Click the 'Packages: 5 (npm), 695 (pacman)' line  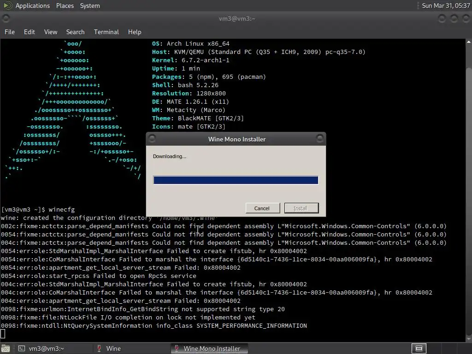(209, 77)
